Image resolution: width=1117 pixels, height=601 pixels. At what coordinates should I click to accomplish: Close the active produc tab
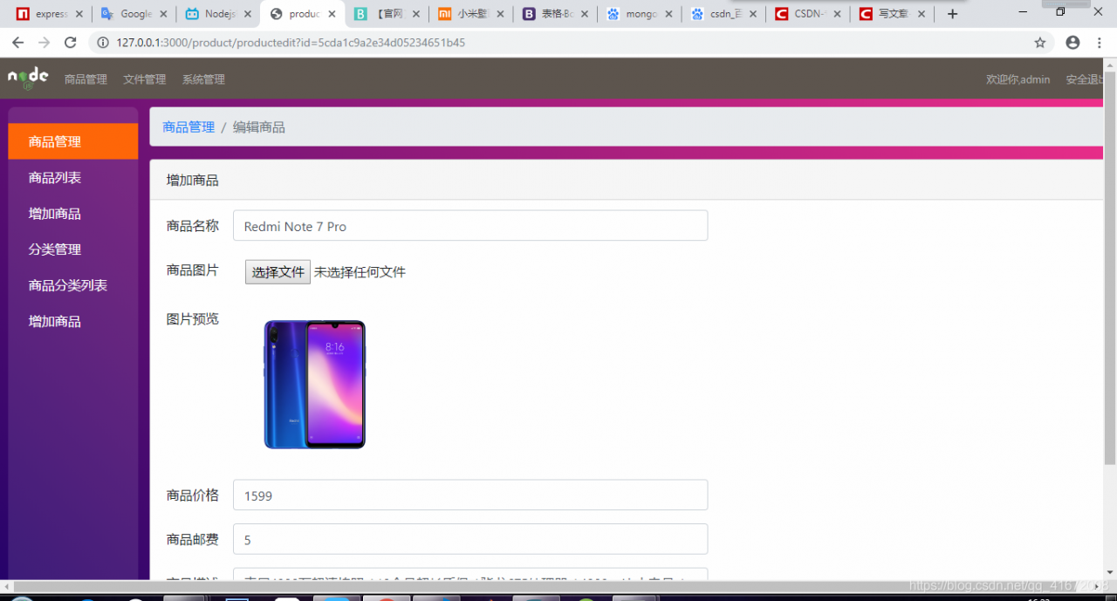pyautogui.click(x=332, y=14)
